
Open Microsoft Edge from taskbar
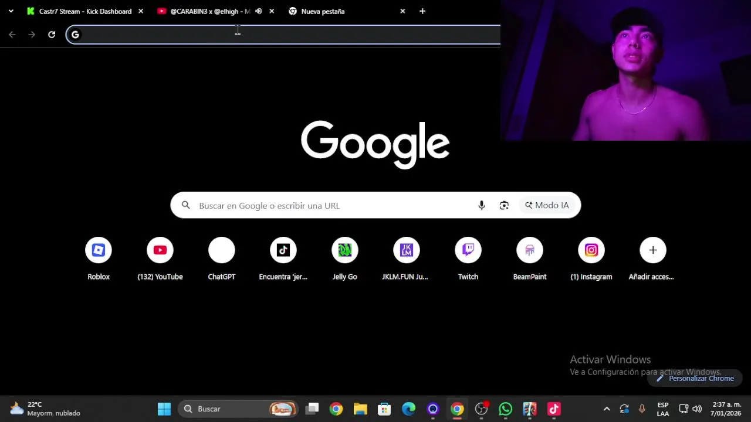pos(408,409)
